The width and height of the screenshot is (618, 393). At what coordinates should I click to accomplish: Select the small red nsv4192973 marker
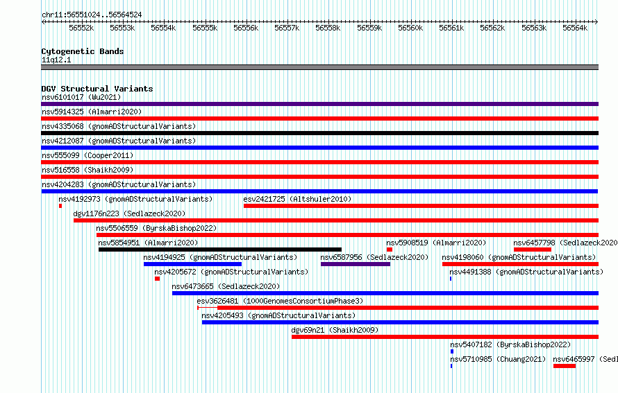coord(60,206)
